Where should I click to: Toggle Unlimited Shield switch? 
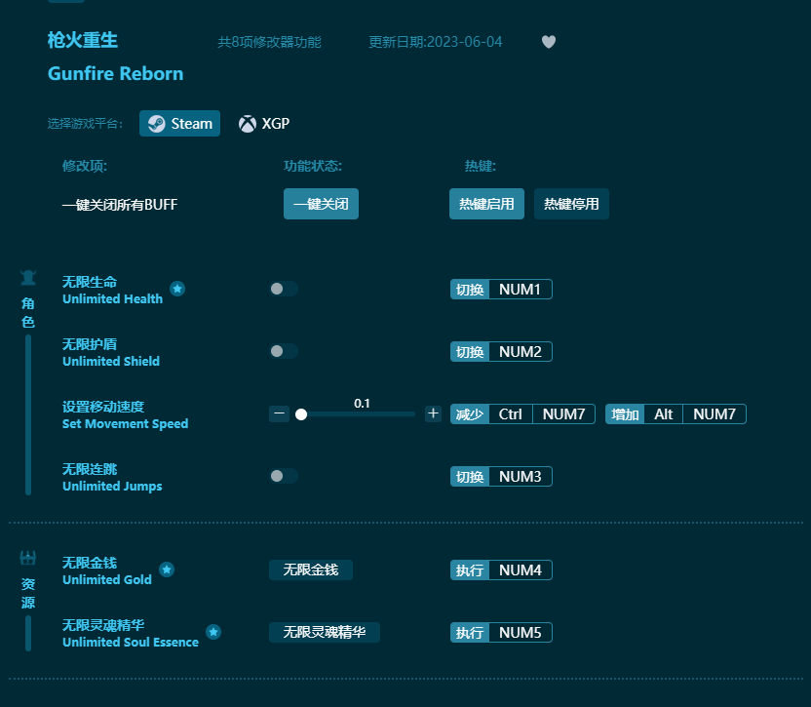(x=284, y=351)
